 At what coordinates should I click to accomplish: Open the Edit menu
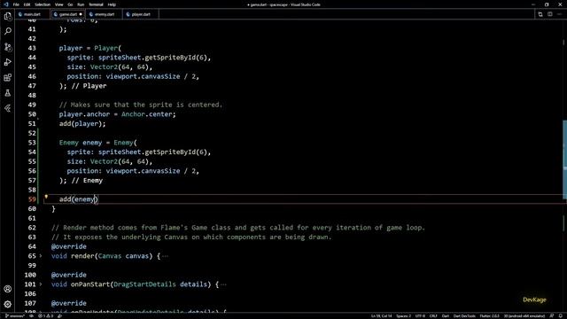pos(27,4)
